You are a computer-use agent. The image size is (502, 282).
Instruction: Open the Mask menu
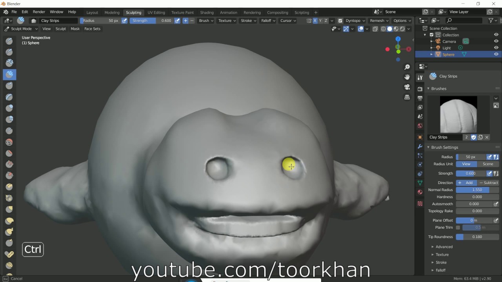click(x=75, y=29)
